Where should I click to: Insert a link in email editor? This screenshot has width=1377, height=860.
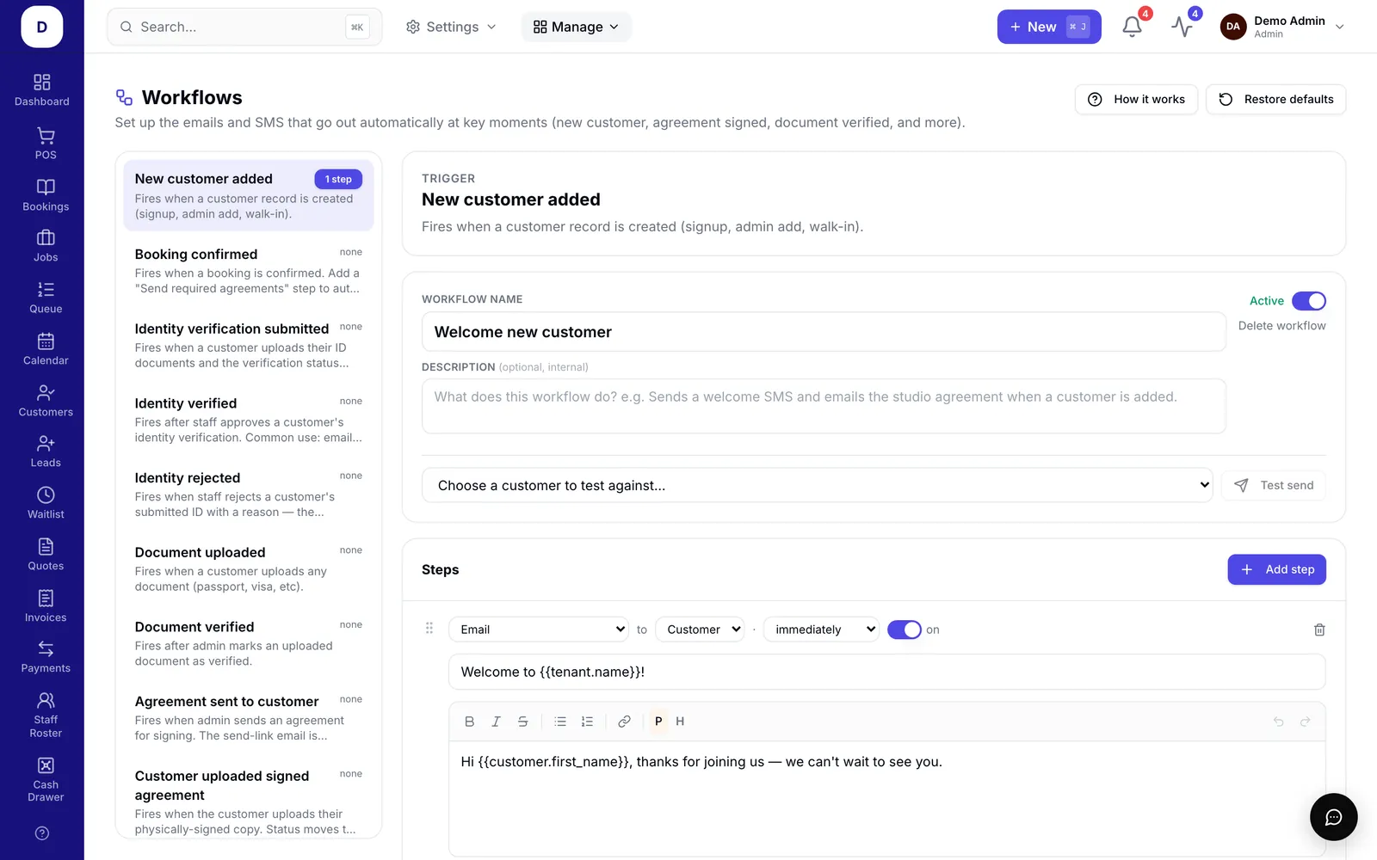(625, 722)
